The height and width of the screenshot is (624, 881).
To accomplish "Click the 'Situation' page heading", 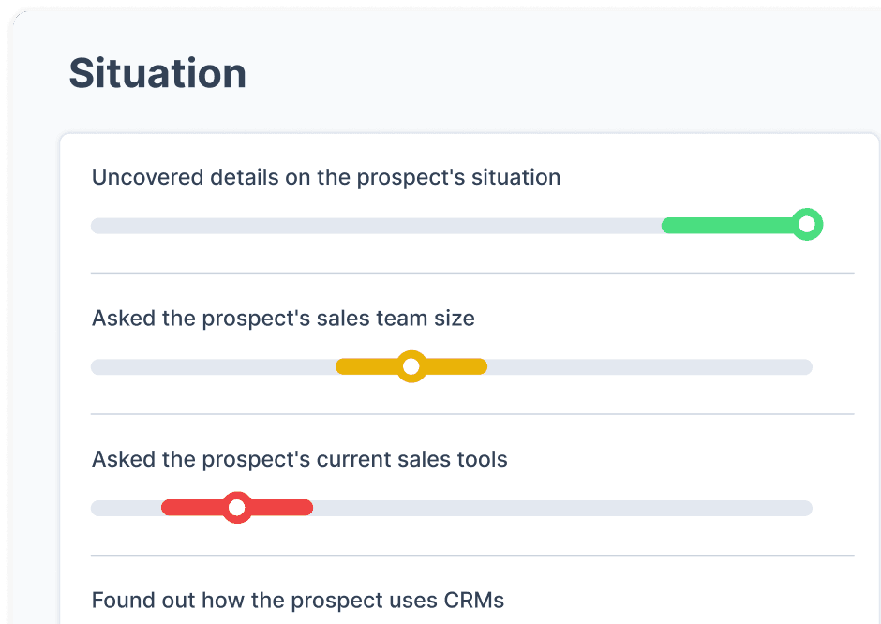I will (157, 73).
